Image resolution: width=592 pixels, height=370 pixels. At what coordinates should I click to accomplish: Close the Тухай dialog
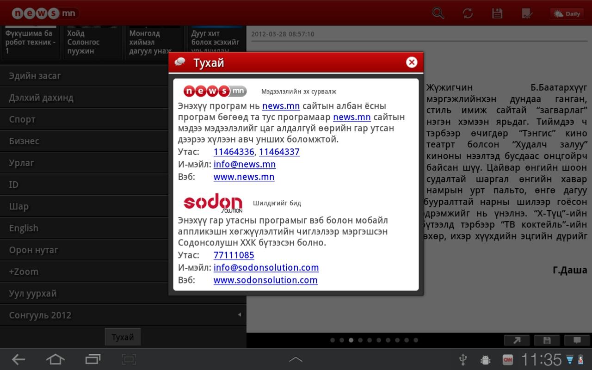pos(412,62)
